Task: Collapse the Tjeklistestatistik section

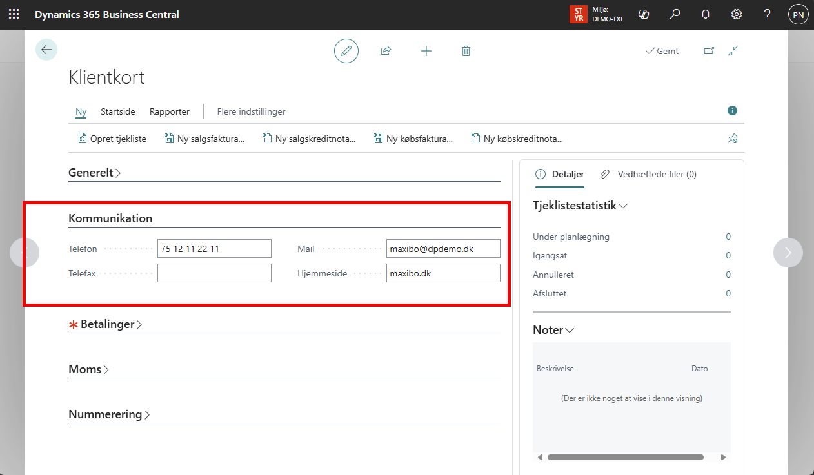Action: point(580,206)
